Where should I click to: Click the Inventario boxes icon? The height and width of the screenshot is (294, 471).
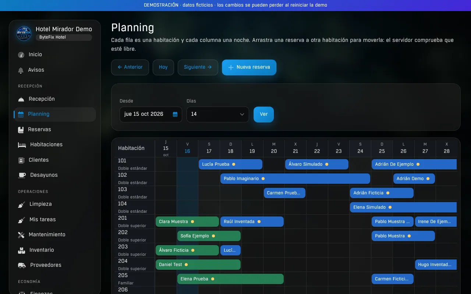point(22,250)
